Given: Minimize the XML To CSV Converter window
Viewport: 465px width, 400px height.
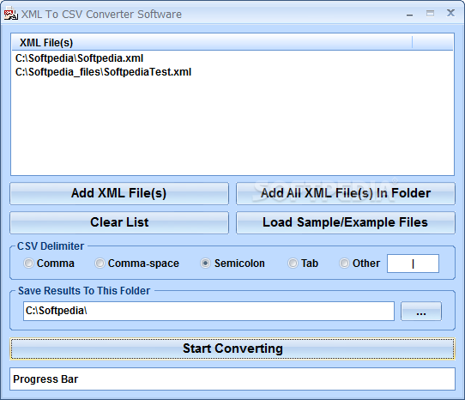Looking at the screenshot, I should (409, 14).
